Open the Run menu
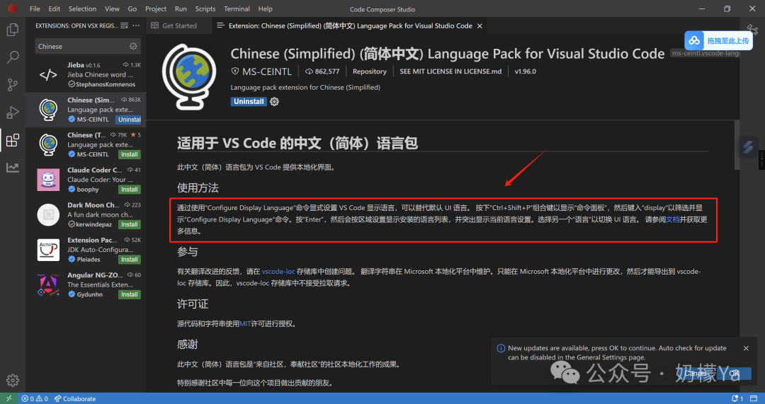This screenshot has height=404, width=765. [x=181, y=8]
